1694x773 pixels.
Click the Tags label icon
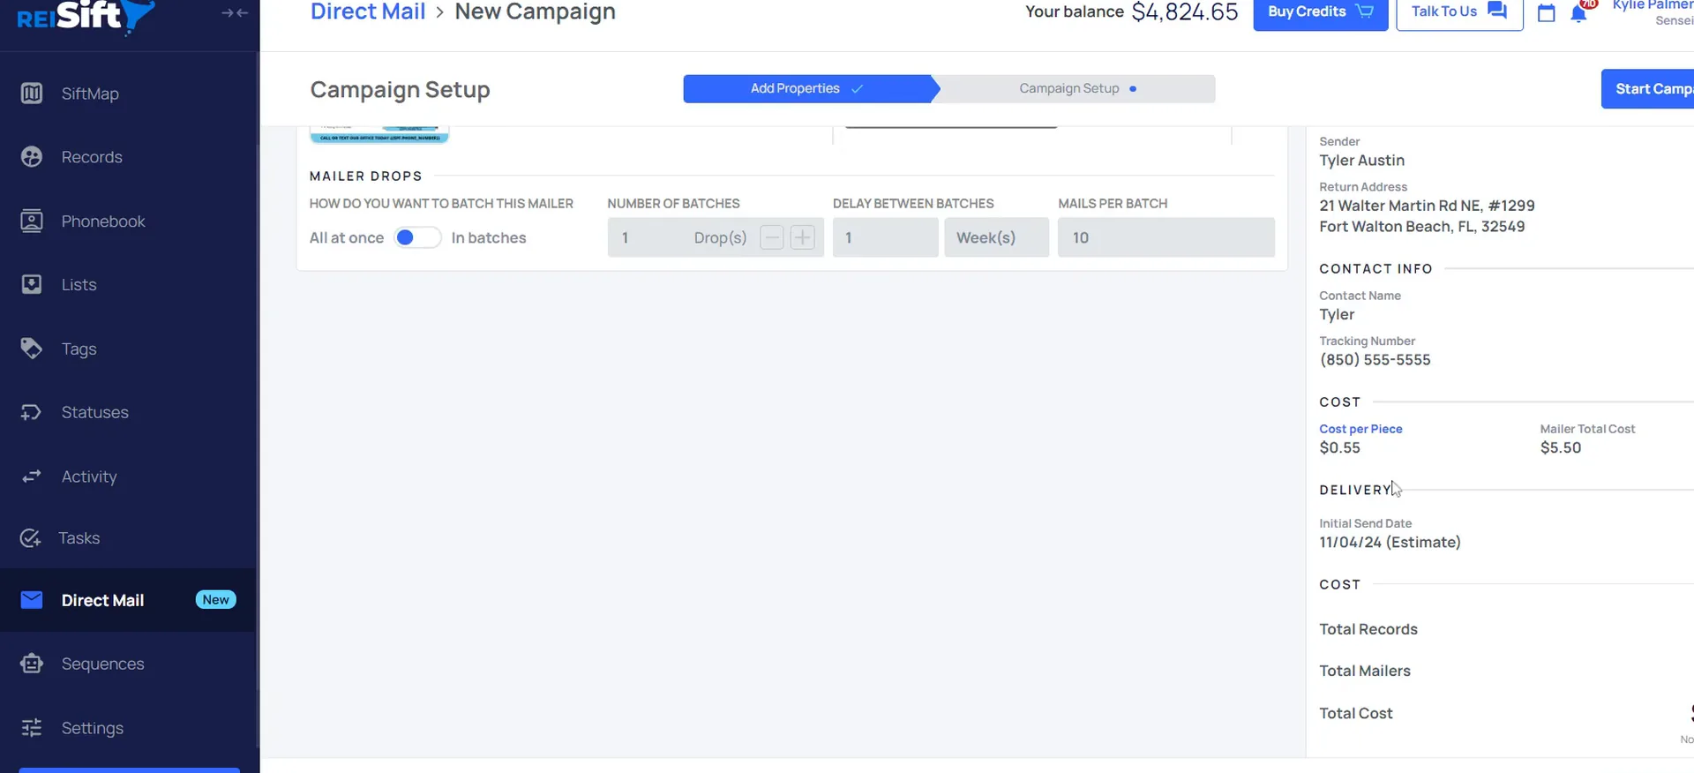coord(32,349)
